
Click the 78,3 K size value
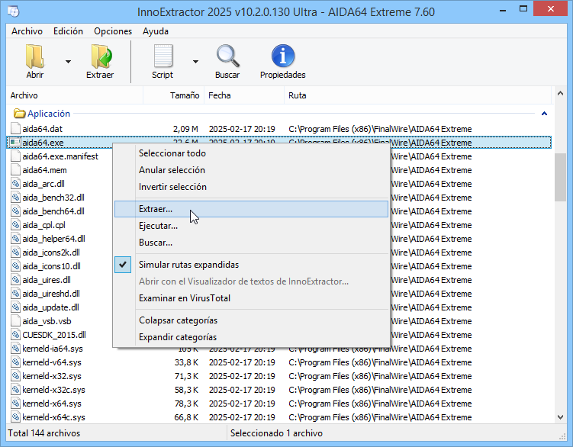click(186, 404)
